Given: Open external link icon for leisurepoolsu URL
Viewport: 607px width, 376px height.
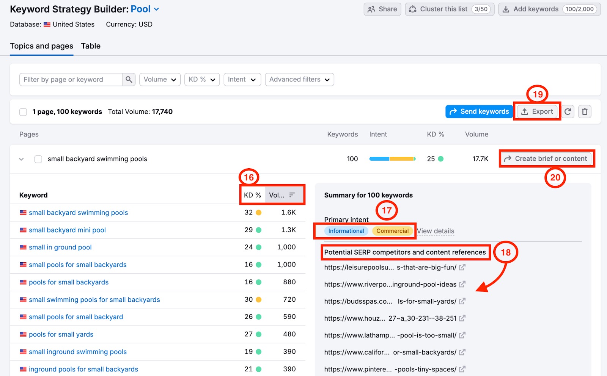Looking at the screenshot, I should pyautogui.click(x=462, y=267).
